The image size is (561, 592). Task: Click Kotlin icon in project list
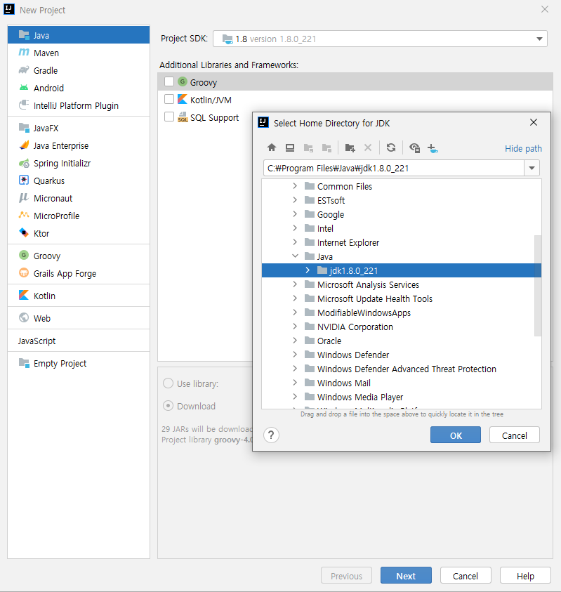click(24, 295)
